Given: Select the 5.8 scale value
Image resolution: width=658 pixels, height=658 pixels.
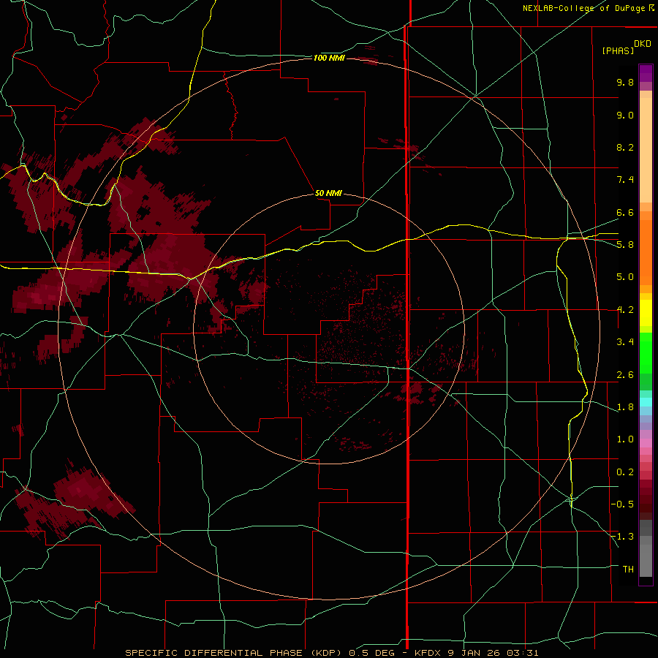Looking at the screenshot, I should tap(625, 245).
